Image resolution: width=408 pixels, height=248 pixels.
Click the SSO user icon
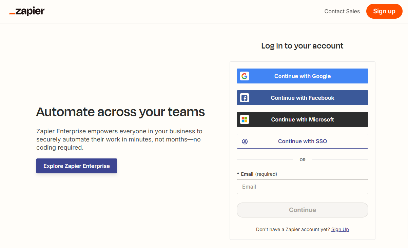pyautogui.click(x=245, y=141)
